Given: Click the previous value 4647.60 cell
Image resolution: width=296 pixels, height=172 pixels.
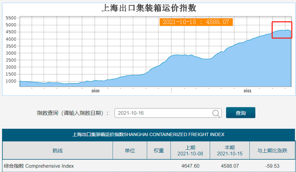Looking at the screenshot, I should point(190,166).
